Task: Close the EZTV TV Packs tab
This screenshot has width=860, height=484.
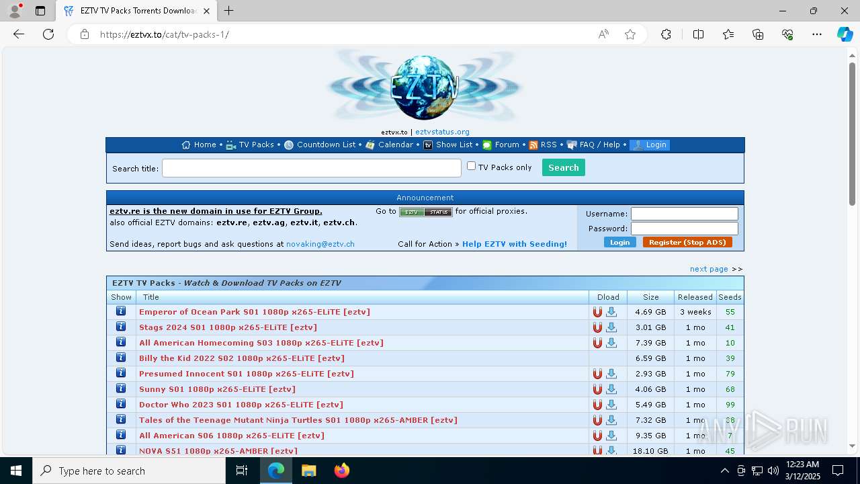Action: [206, 11]
